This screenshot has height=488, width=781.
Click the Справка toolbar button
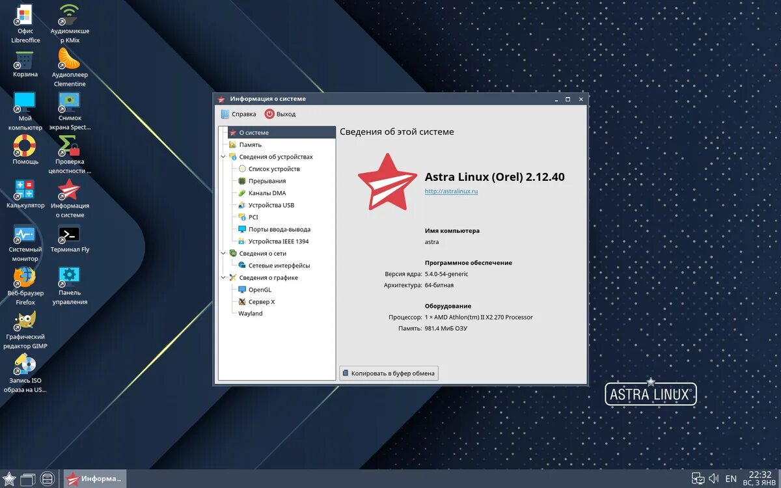click(238, 114)
